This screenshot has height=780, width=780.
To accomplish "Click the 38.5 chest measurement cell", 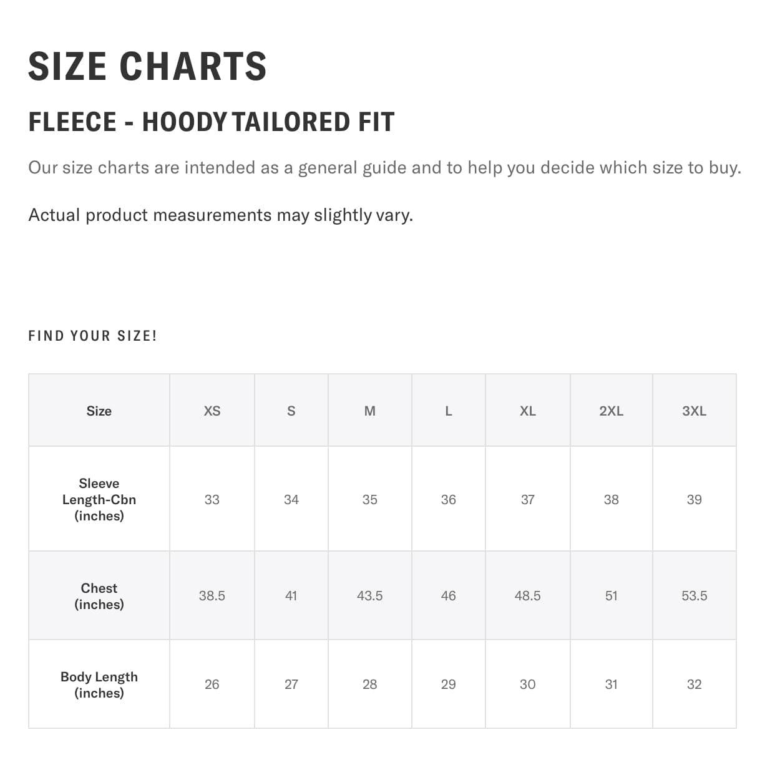I will [x=212, y=596].
